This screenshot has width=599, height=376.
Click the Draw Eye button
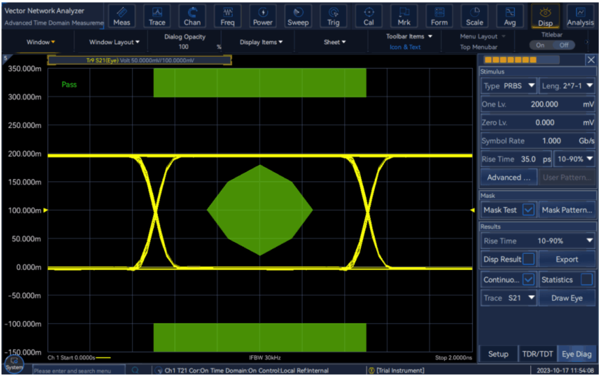point(567,298)
